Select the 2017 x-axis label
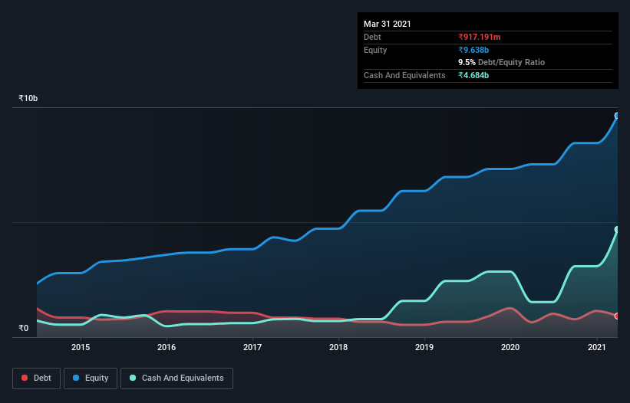630x403 pixels. tap(252, 347)
